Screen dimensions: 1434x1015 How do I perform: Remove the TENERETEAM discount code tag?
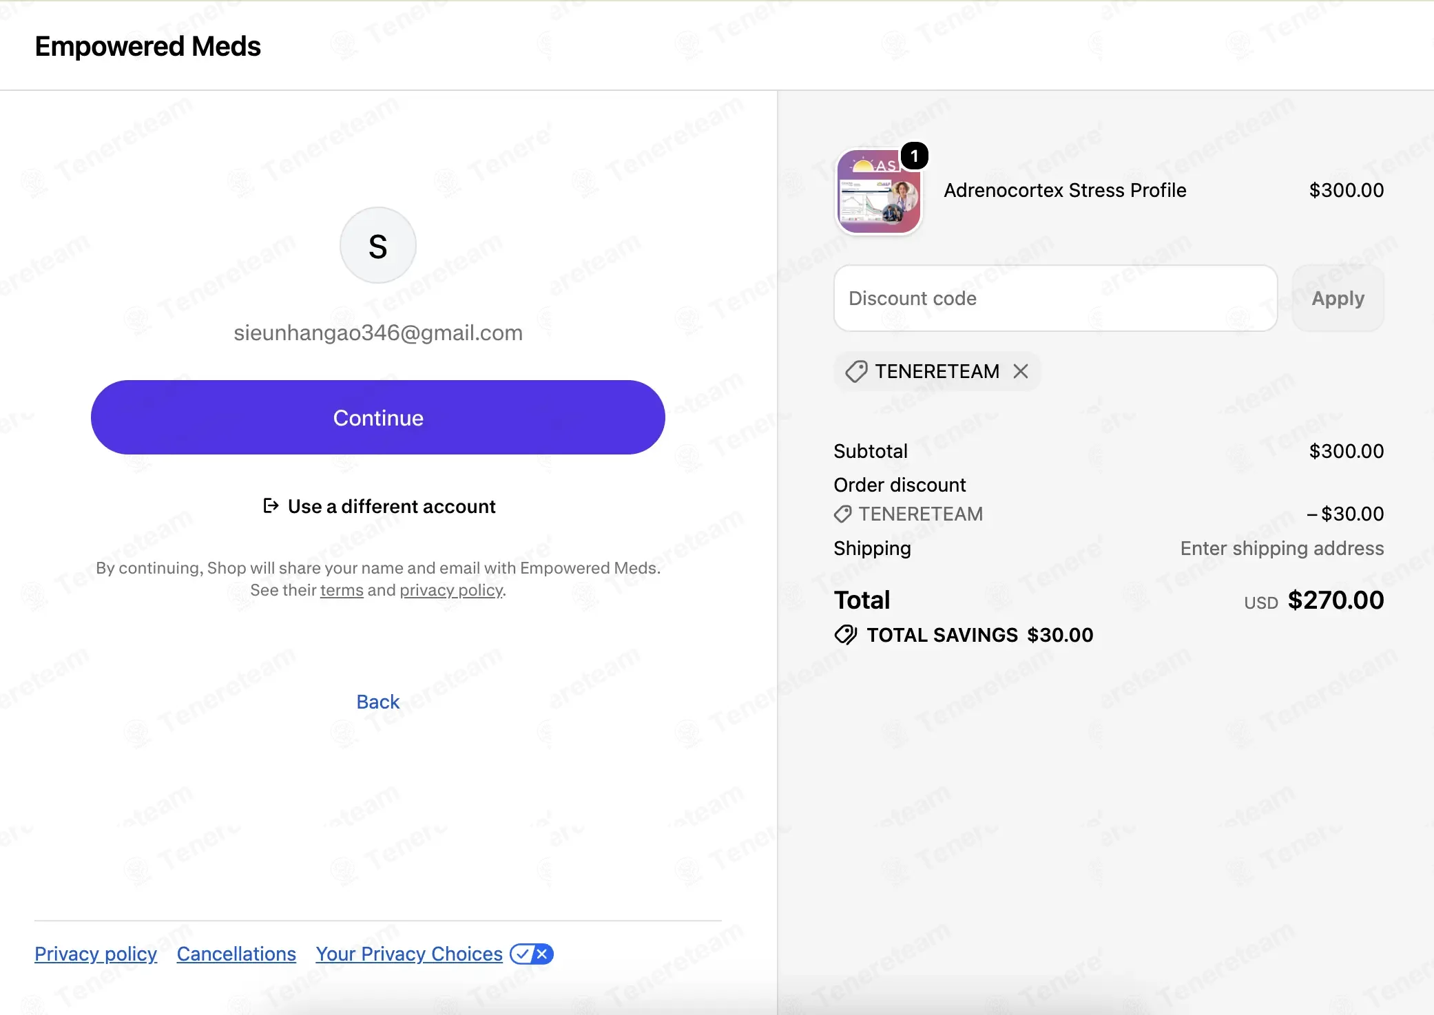click(1021, 372)
